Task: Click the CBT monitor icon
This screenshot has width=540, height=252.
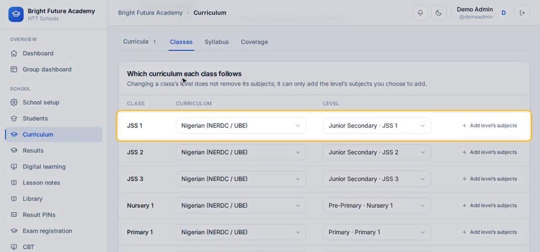Action: 13,247
